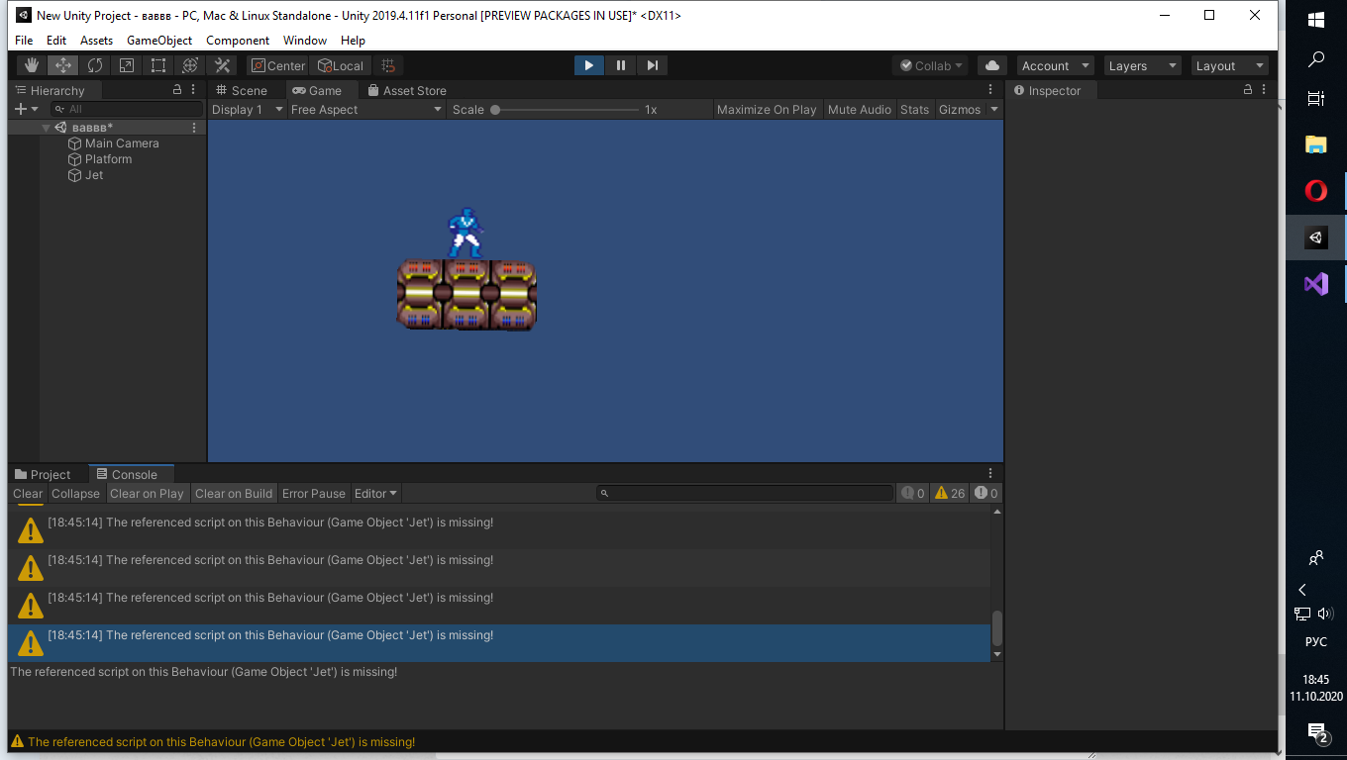1347x760 pixels.
Task: Clear the Console log
Action: 28,493
